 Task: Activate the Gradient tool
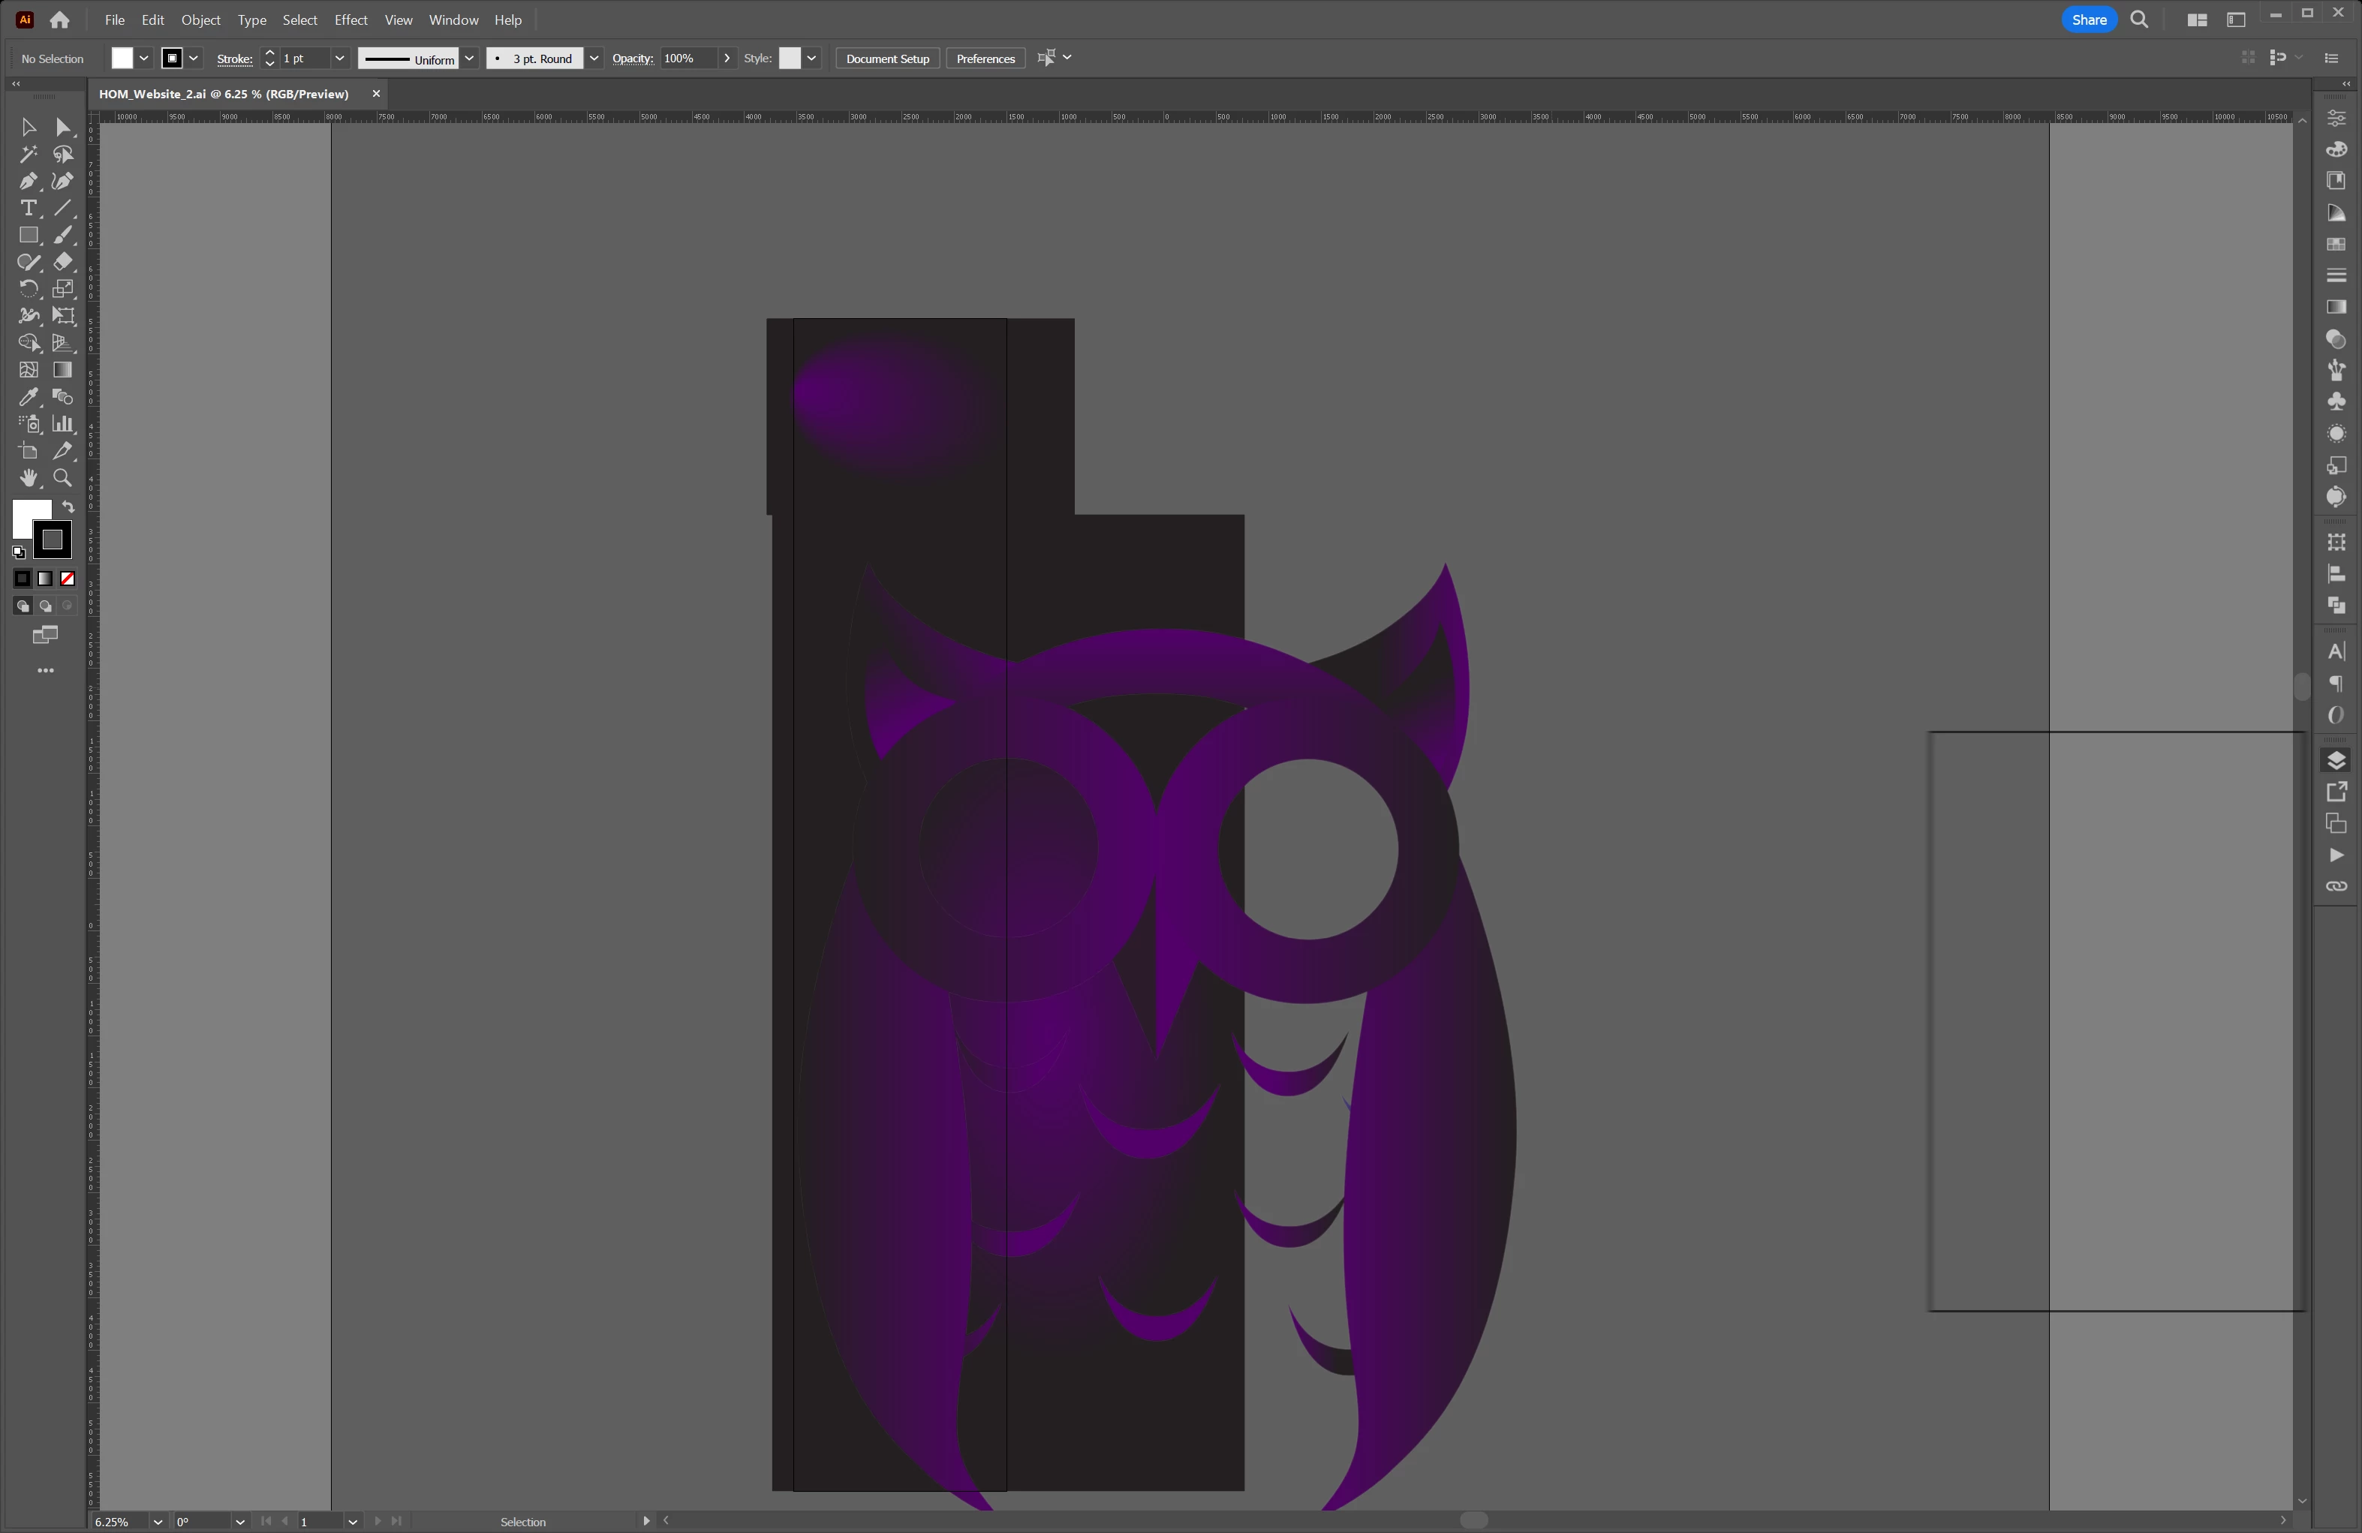[62, 370]
